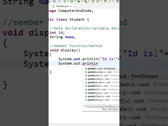Select println(float x) suggestion

click(x=102, y=86)
